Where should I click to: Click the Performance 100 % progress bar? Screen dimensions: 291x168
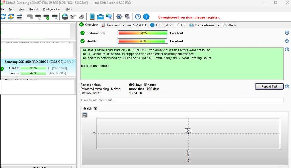pos(143,33)
